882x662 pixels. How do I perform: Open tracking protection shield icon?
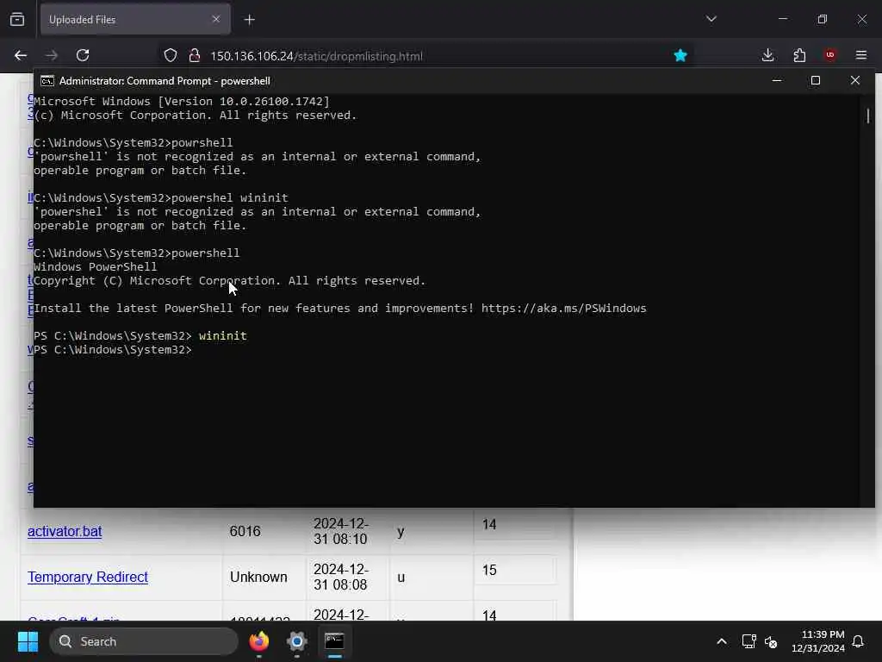click(171, 55)
